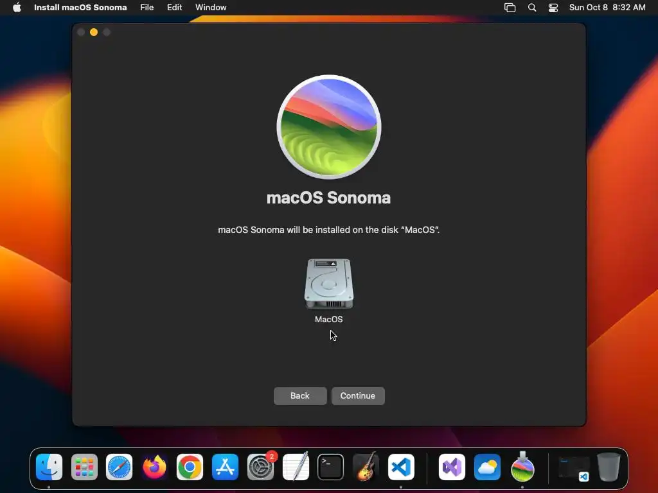The height and width of the screenshot is (493, 658).
Task: Launch Google Chrome from the Dock
Action: click(x=190, y=467)
